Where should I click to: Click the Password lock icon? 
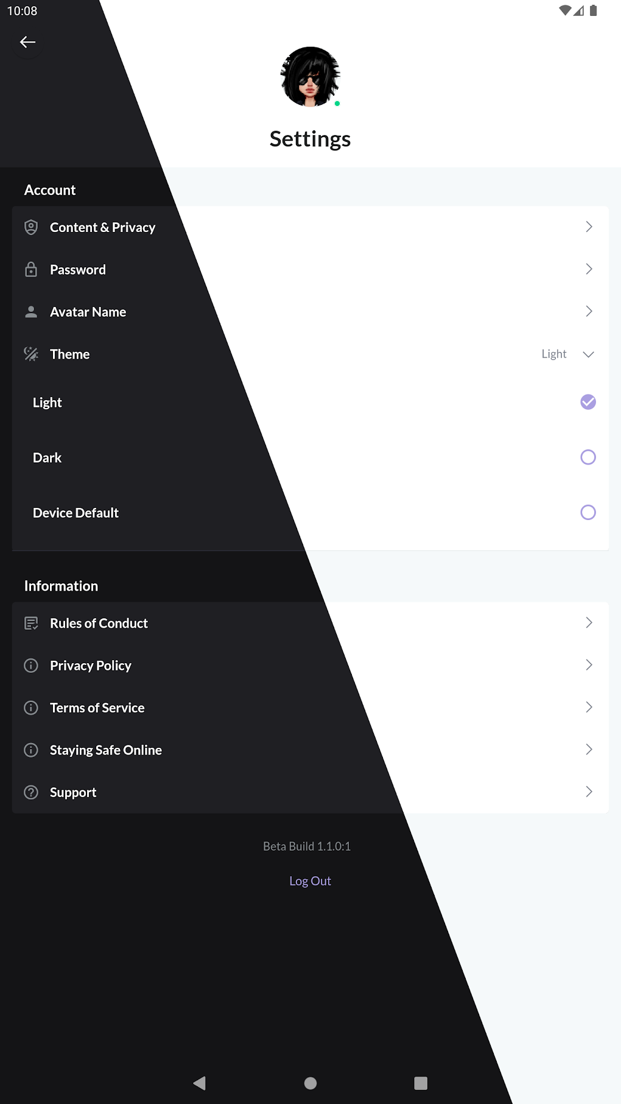pos(31,270)
